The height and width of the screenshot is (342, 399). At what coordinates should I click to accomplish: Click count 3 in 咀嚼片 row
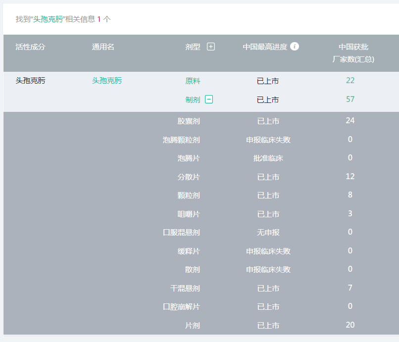(350, 213)
